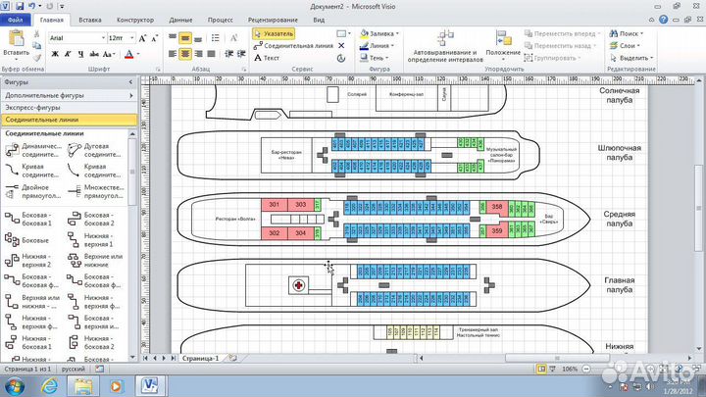706x397 pixels.
Task: Switch to the Конструктор ribbon tab
Action: pos(135,20)
